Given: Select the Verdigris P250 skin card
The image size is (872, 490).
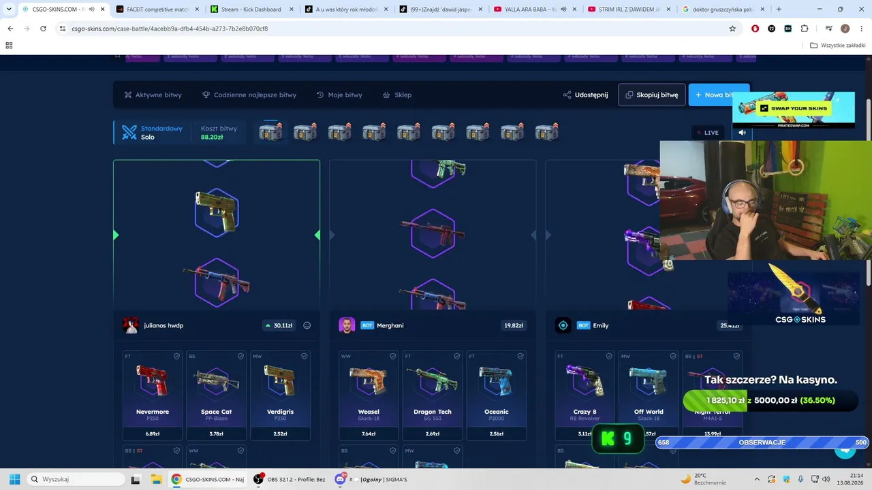Looking at the screenshot, I should click(x=281, y=395).
